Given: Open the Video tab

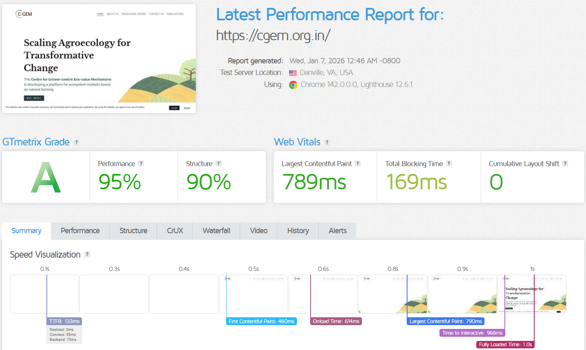Looking at the screenshot, I should [x=258, y=231].
